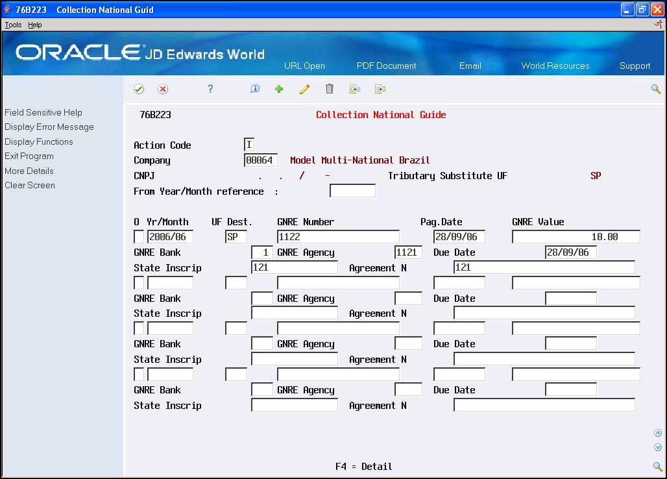Click the scroll down arrow icon

click(658, 447)
